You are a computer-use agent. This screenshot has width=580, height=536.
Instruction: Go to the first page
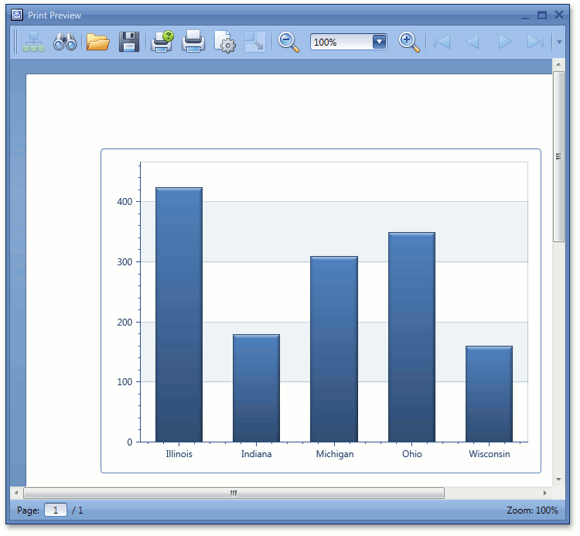[442, 42]
